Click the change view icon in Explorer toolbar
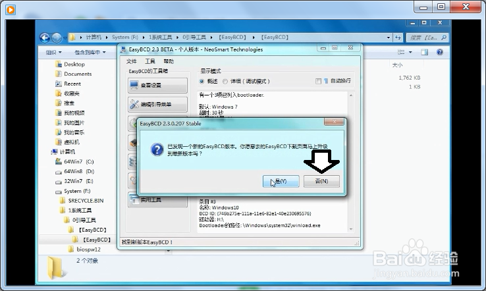Image resolution: width=486 pixels, height=291 pixels. click(x=401, y=52)
